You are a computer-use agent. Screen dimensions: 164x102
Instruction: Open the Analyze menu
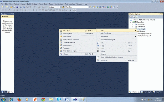point(72,4)
